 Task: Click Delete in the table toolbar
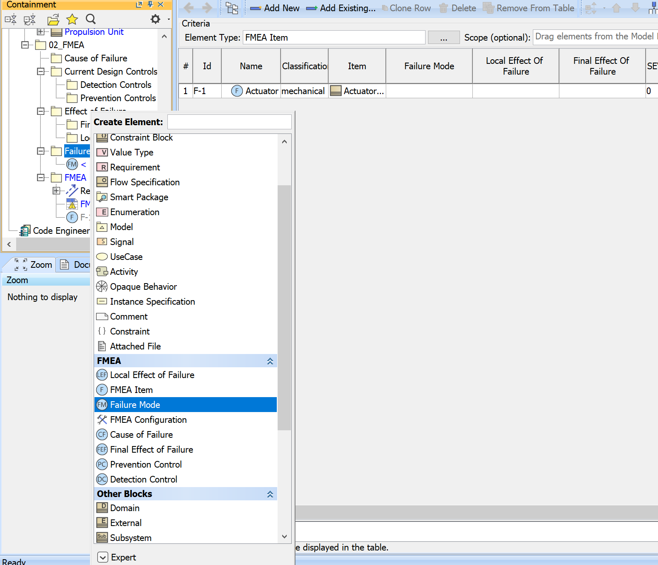pos(457,8)
